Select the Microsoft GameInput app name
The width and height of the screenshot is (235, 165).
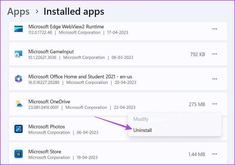click(x=51, y=52)
